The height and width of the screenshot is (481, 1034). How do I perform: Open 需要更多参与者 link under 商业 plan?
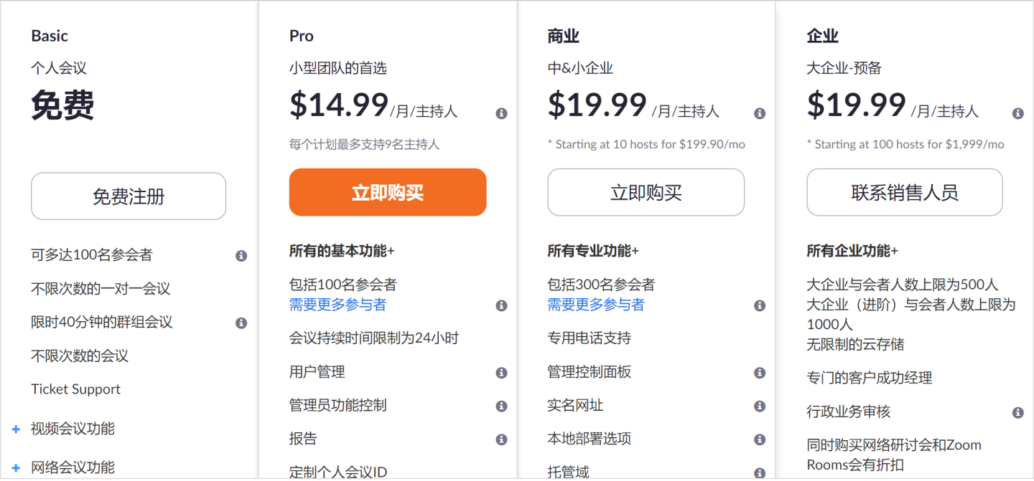tap(596, 305)
